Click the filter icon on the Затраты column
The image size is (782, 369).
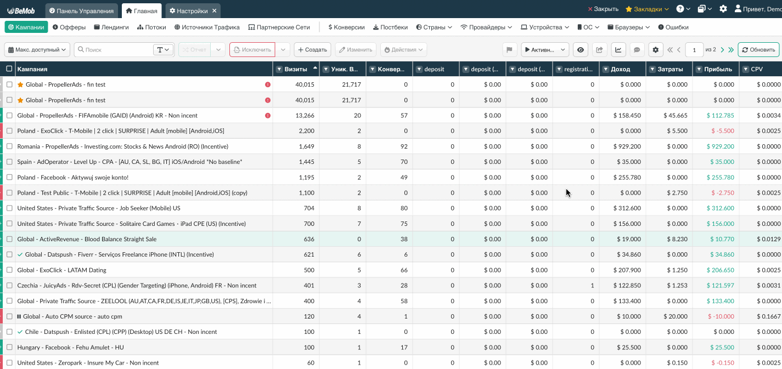[x=652, y=69]
